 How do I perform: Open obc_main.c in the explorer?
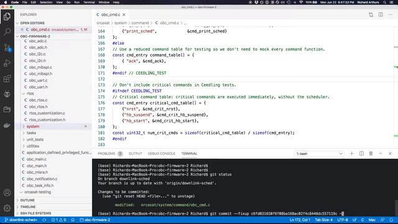coord(37,159)
